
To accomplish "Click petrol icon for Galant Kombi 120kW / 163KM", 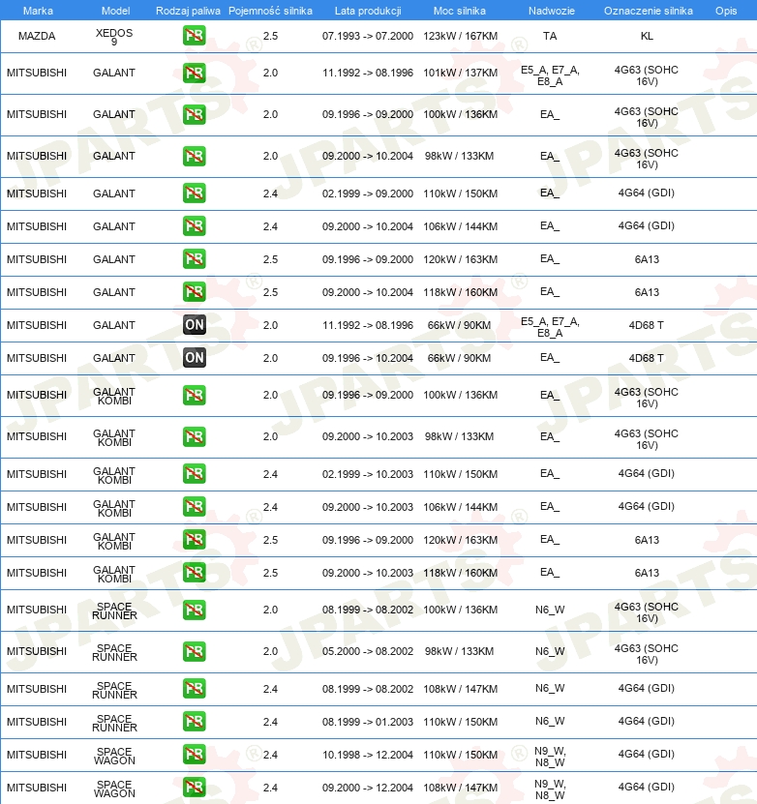I will (195, 540).
